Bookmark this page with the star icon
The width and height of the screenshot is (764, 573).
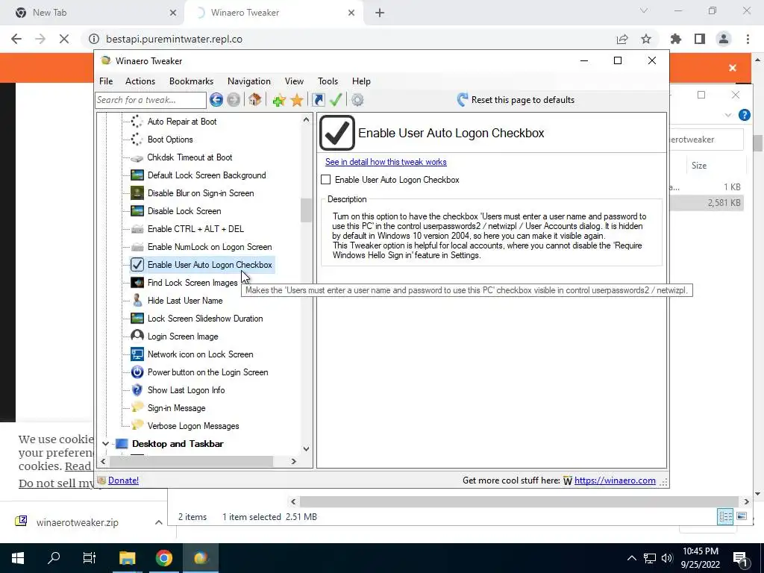pos(646,39)
